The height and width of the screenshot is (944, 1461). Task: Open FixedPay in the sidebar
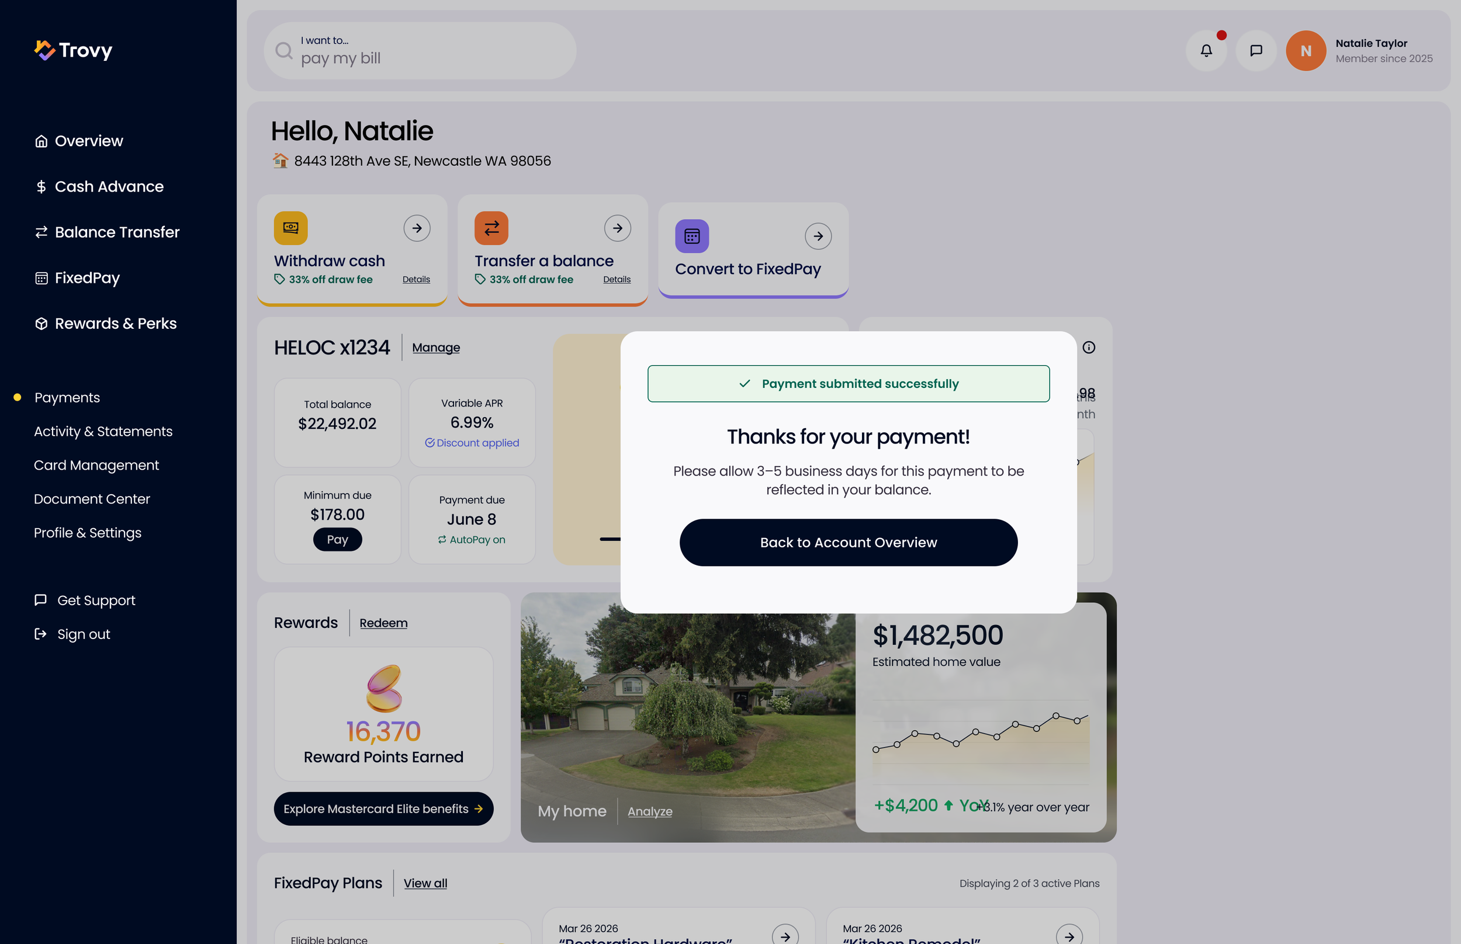(77, 277)
